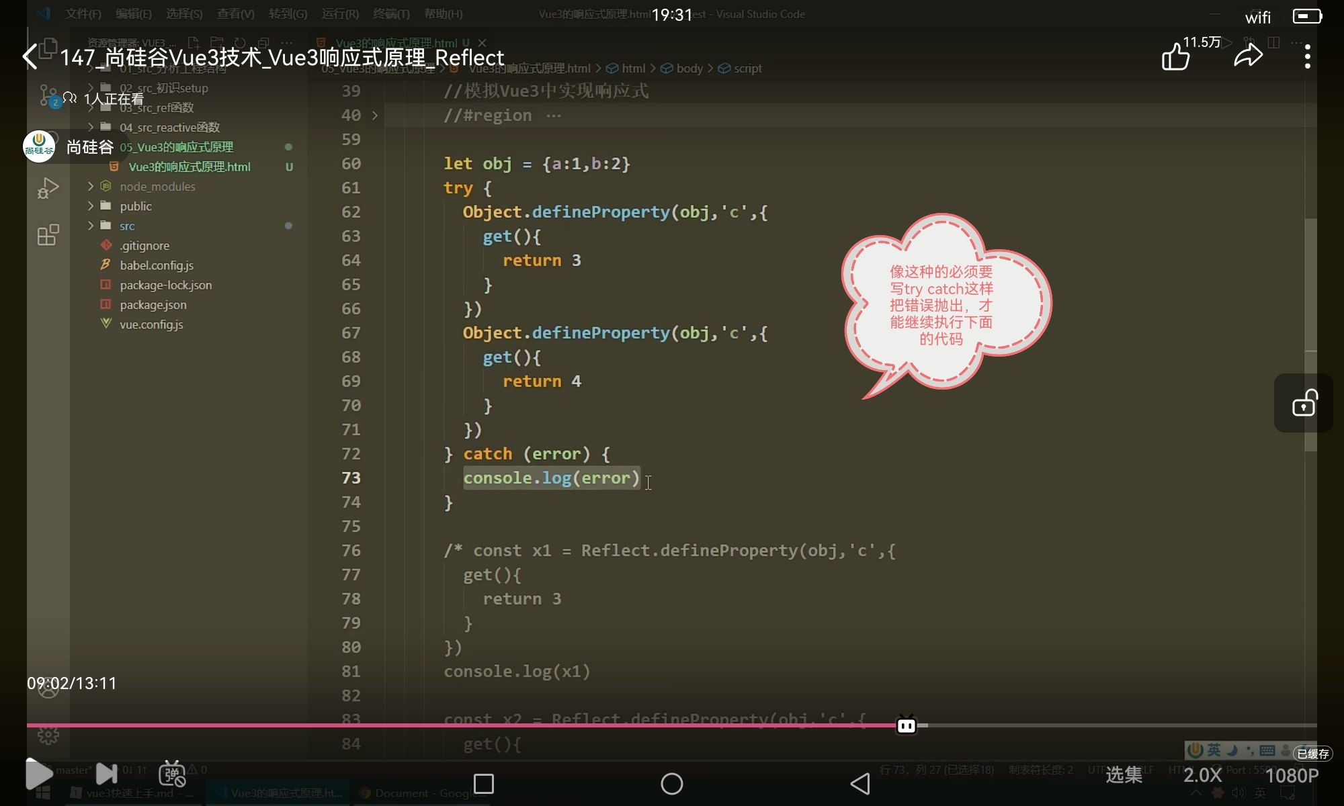Change the 1080P video quality
This screenshot has height=806, width=1344.
(x=1292, y=775)
